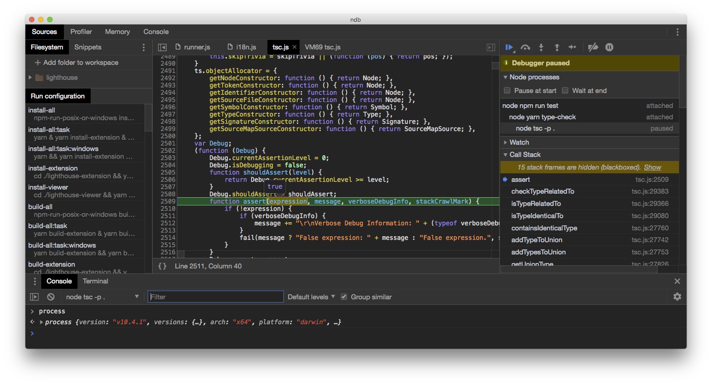Clear the console output
The height and width of the screenshot is (385, 712).
click(51, 297)
